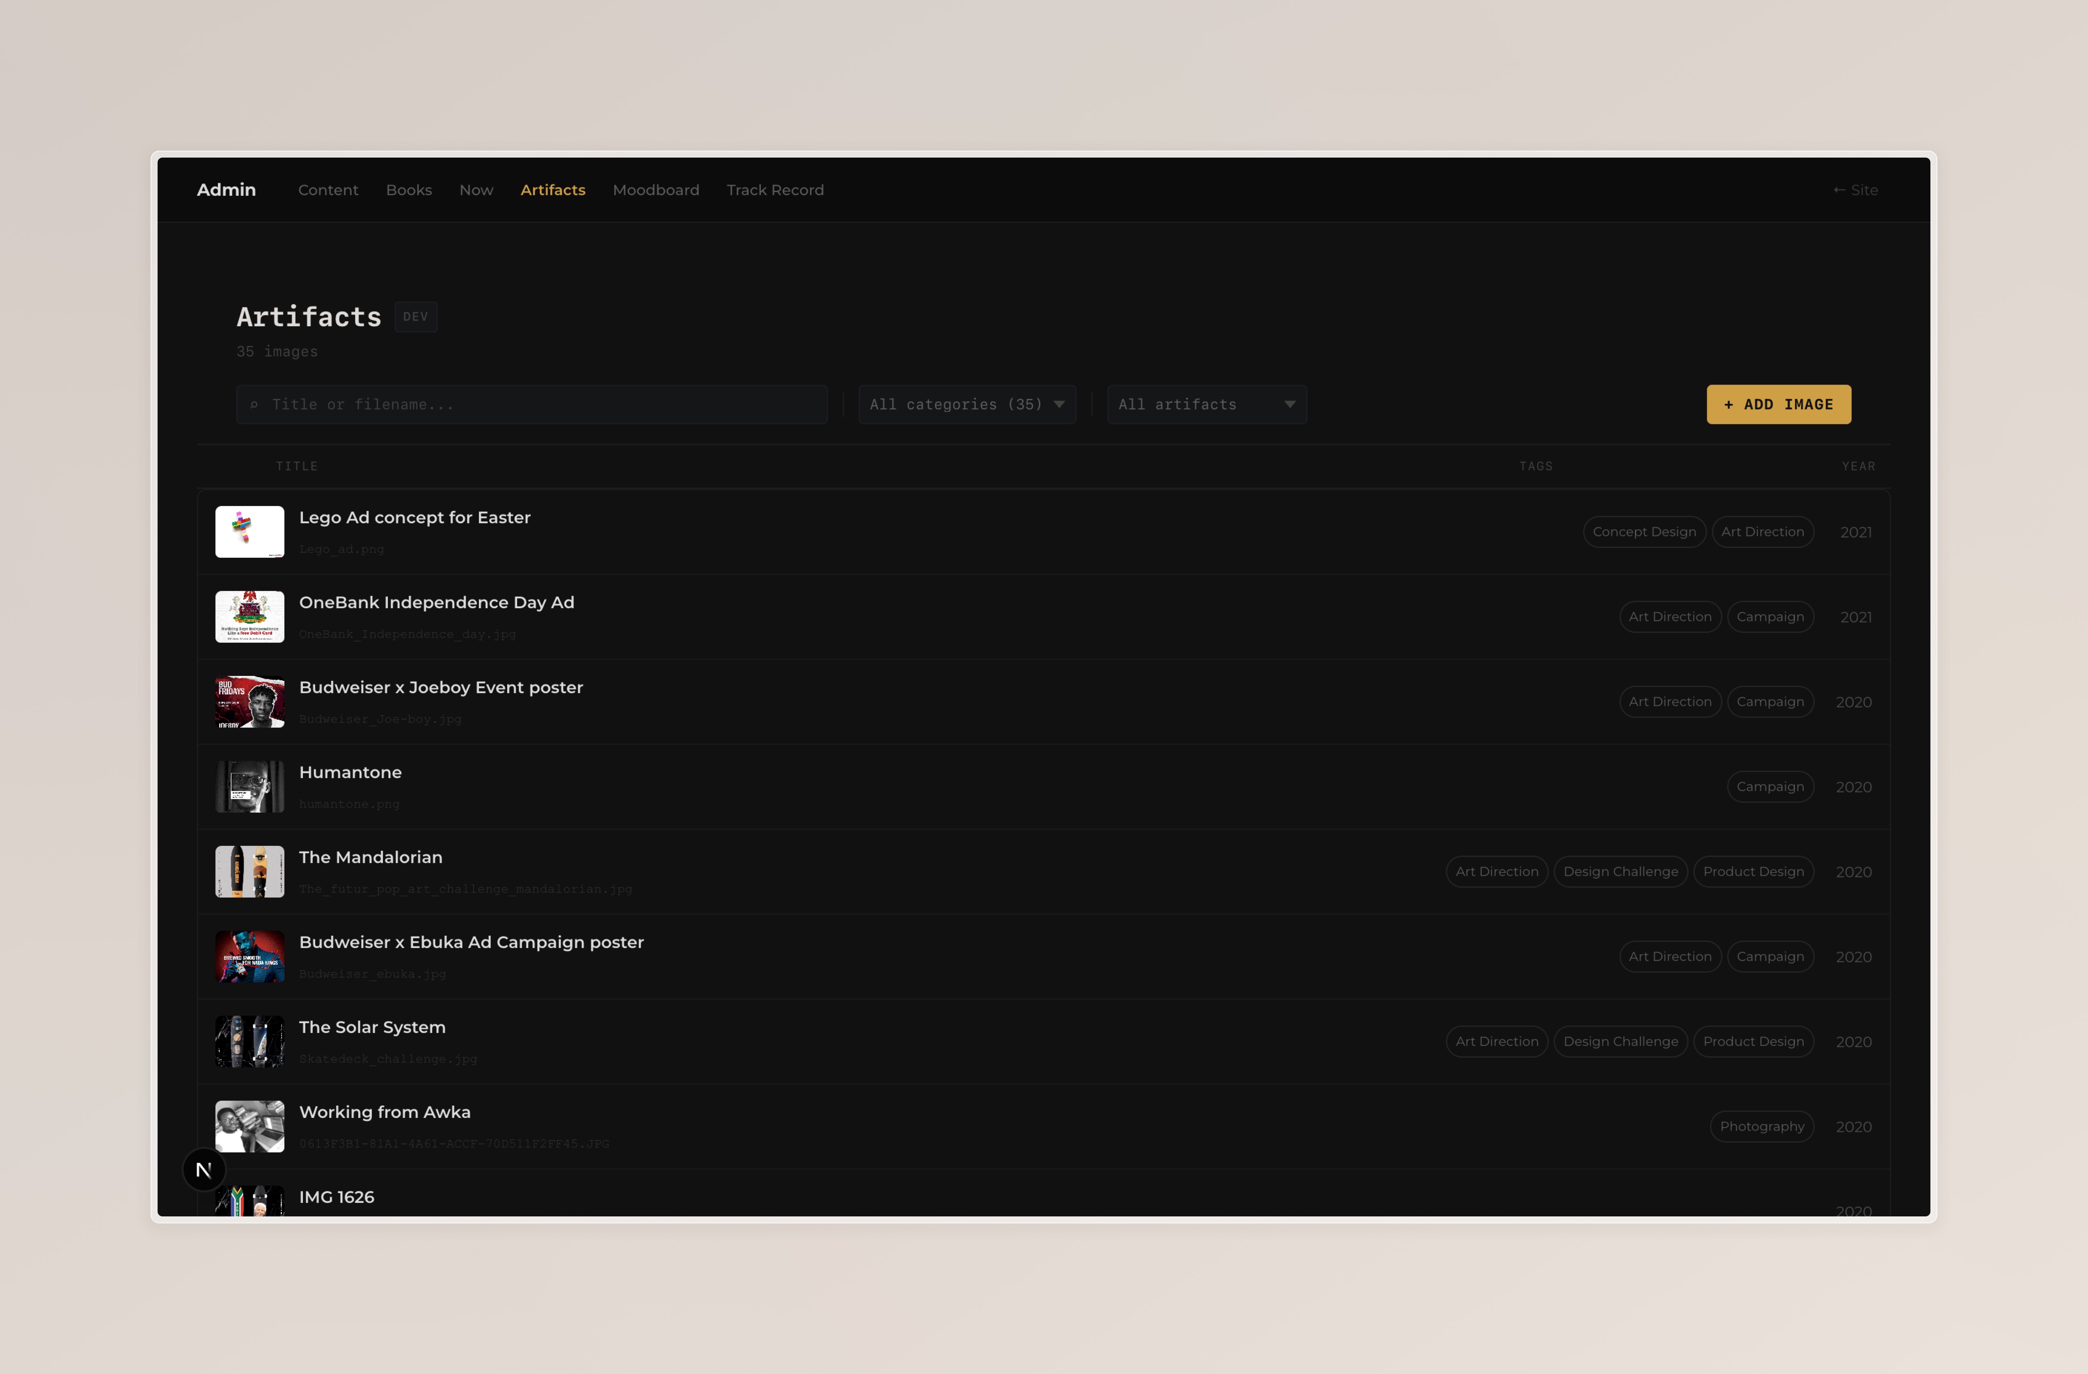This screenshot has width=2088, height=1374.
Task: Click the Next.js dev tools icon
Action: 204,1170
